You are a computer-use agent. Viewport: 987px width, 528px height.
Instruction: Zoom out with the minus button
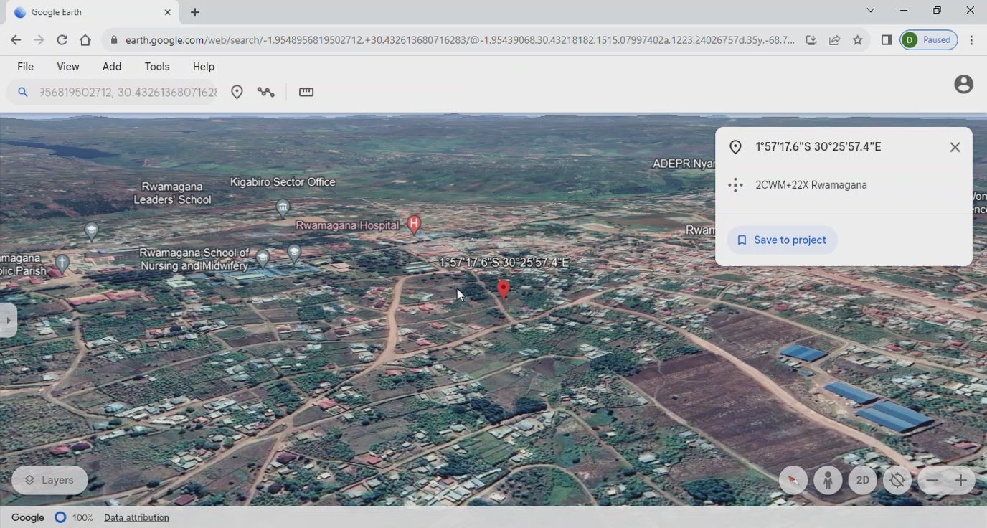(x=932, y=481)
